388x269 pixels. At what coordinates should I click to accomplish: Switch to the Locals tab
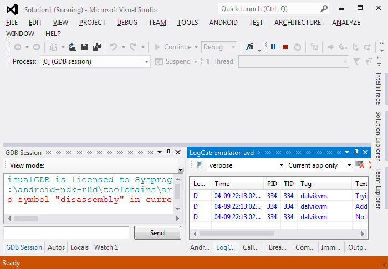pos(79,247)
